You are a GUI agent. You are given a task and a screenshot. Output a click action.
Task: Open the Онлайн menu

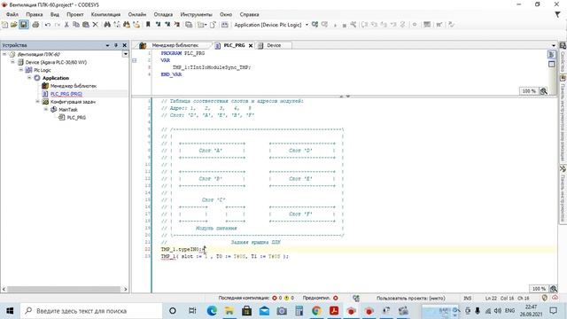pyautogui.click(x=137, y=14)
